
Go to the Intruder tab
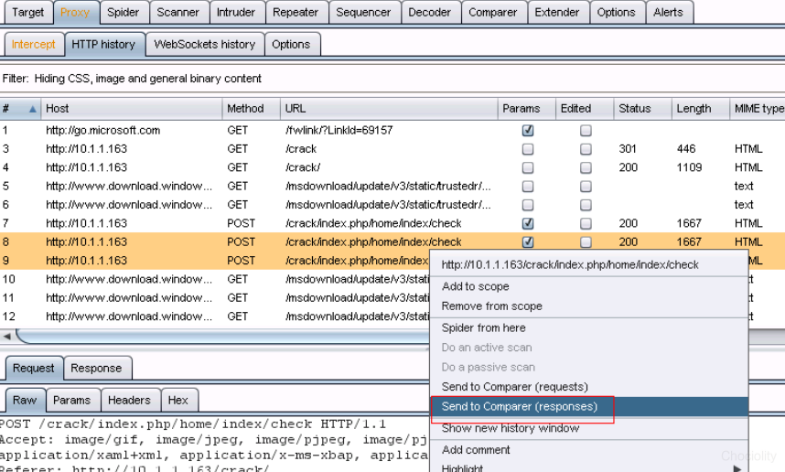pos(236,12)
